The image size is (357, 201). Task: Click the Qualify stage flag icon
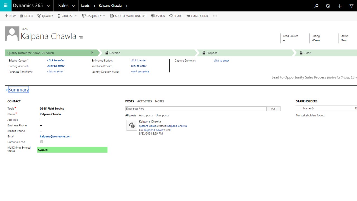(93, 52)
